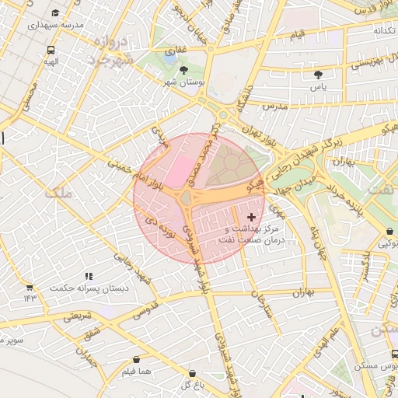The image size is (398, 398).
Task: Select the pink building block inside red circle
Action: [180, 170]
